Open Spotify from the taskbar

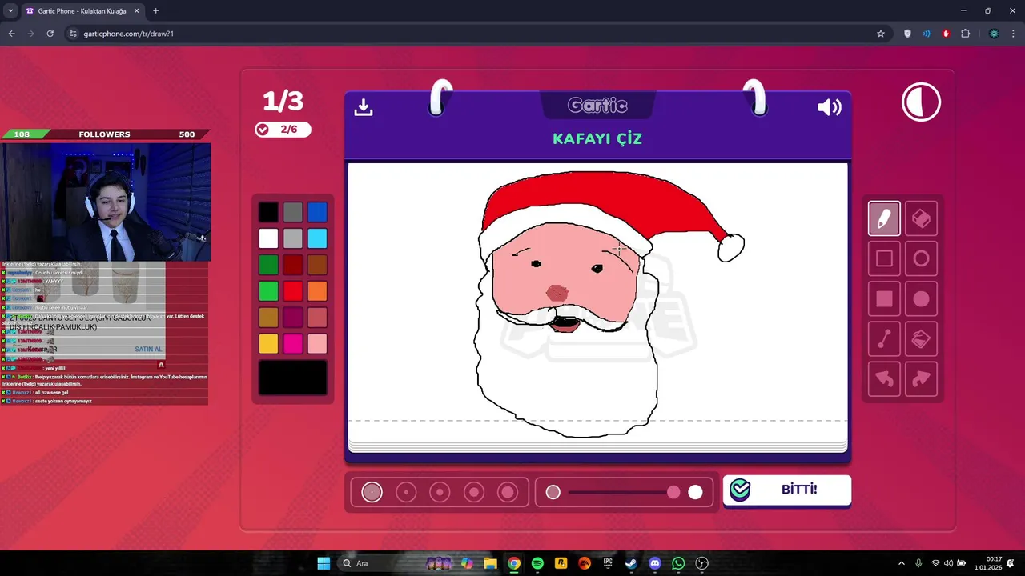(537, 563)
